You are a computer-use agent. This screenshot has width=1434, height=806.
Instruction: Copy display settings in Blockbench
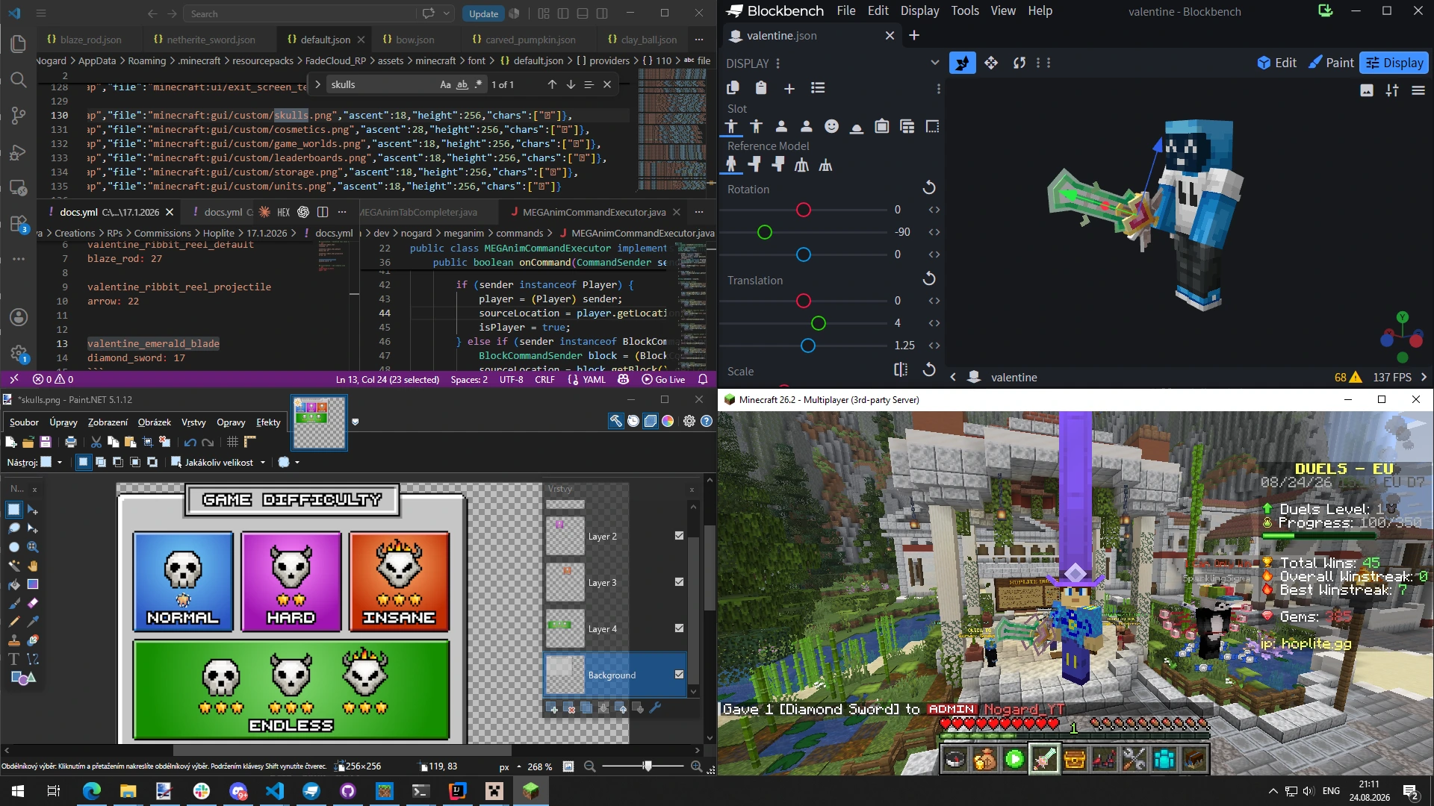pos(733,88)
